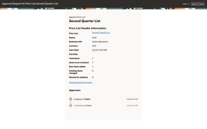Click the start date value 4/1/25 12:00 AM
The width and height of the screenshot is (207, 129).
click(99, 50)
